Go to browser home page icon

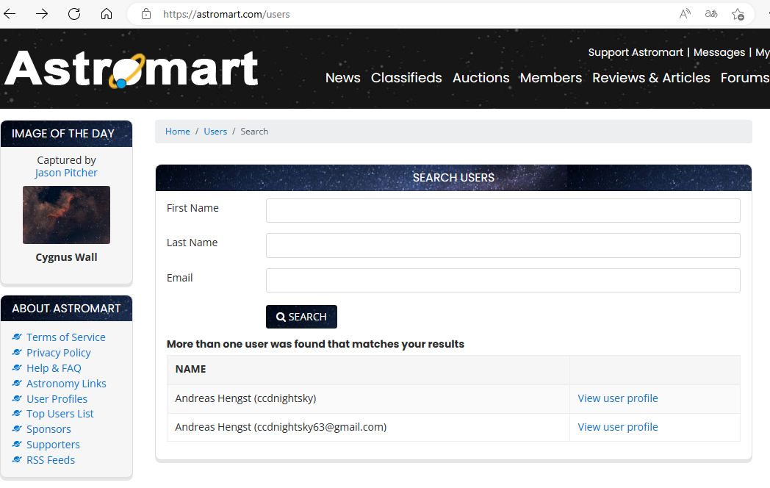pos(107,14)
